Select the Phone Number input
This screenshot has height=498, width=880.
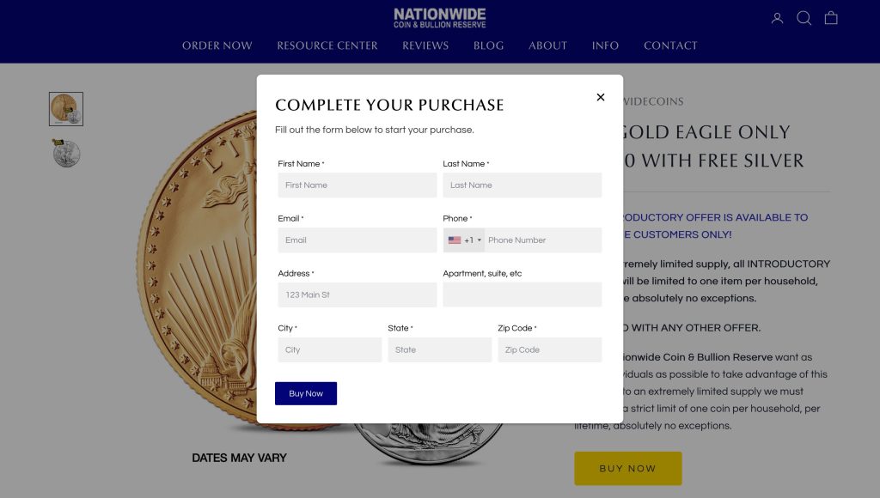pyautogui.click(x=543, y=240)
